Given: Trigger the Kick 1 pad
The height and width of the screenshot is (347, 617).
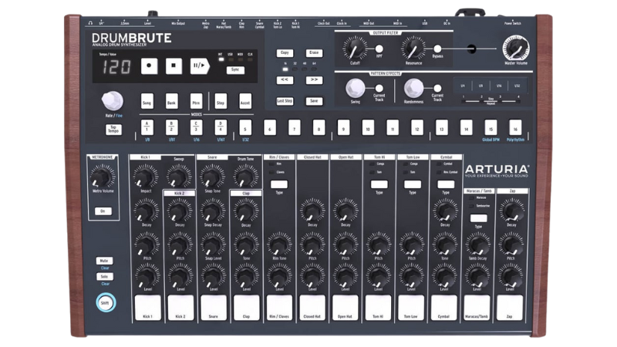Looking at the screenshot, I should tap(147, 308).
